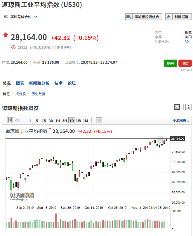
Task: Click the 30 成分股 count value
Action: coord(187,42)
